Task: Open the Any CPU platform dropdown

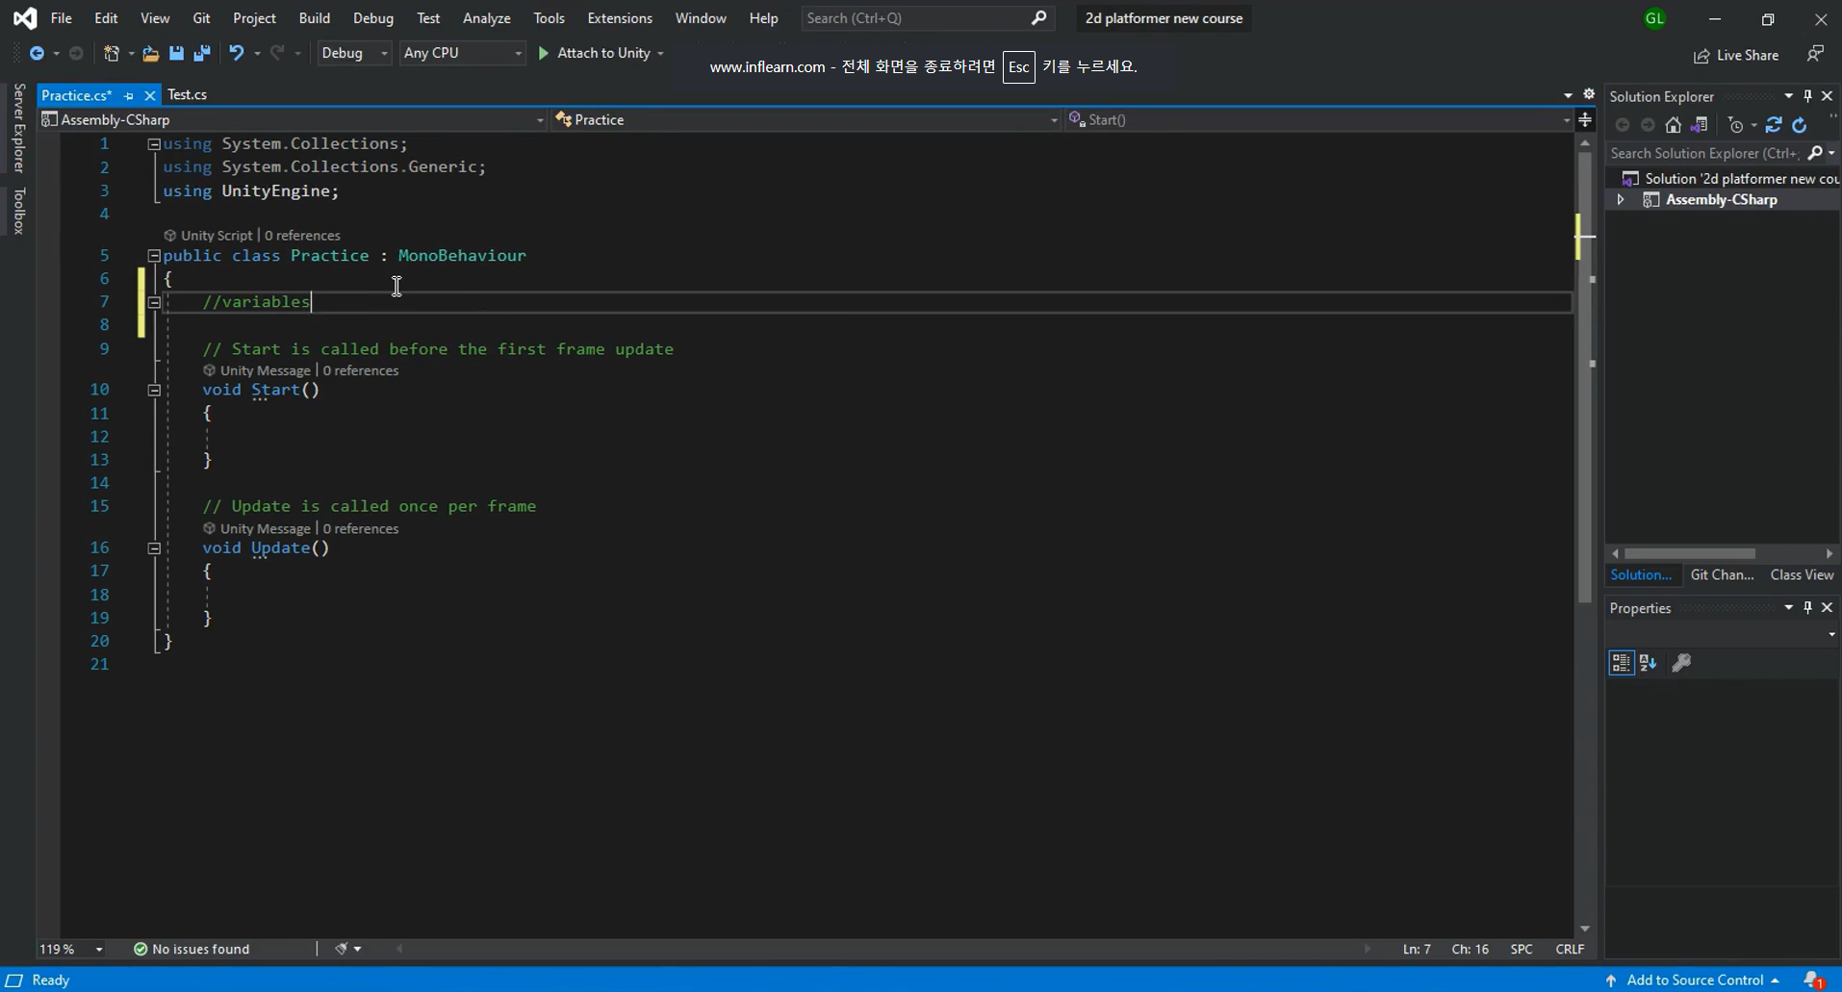Action: click(x=462, y=53)
